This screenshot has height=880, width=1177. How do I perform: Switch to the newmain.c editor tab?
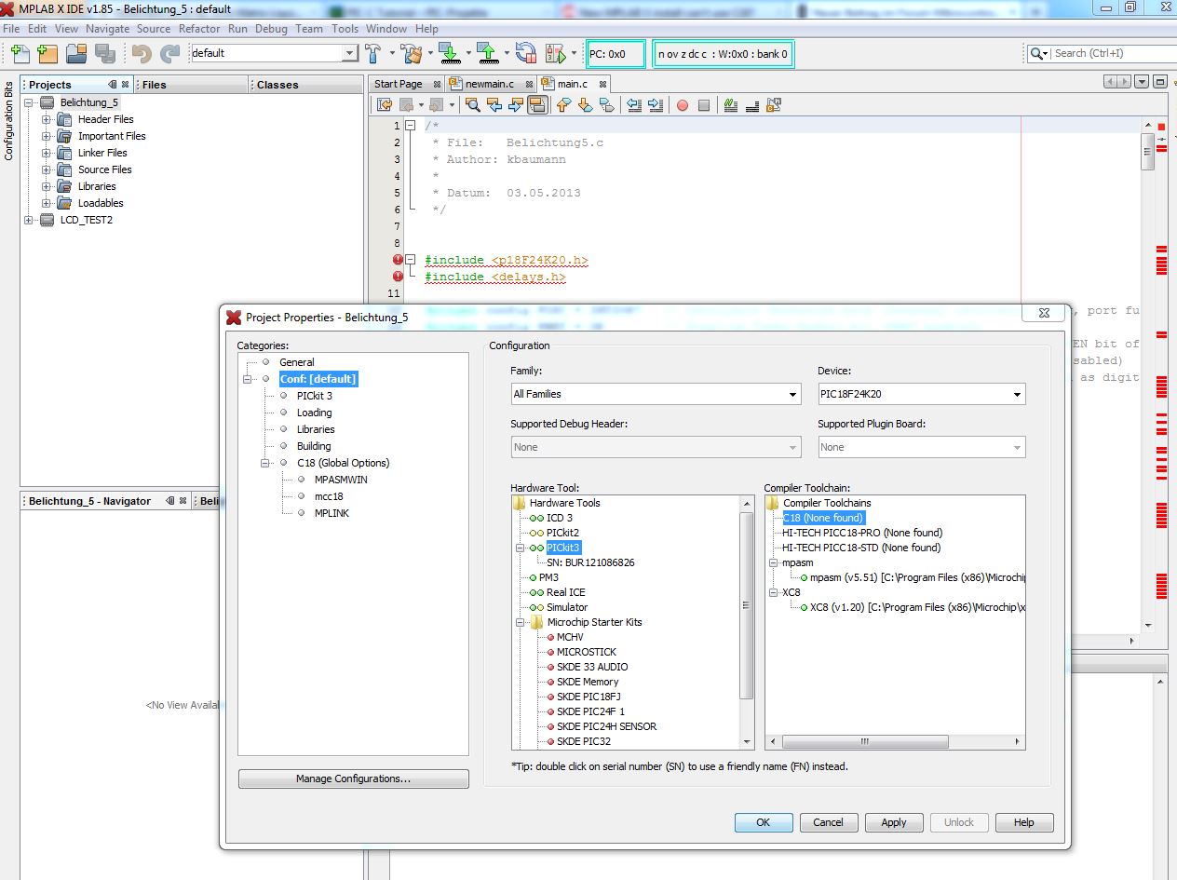click(489, 84)
